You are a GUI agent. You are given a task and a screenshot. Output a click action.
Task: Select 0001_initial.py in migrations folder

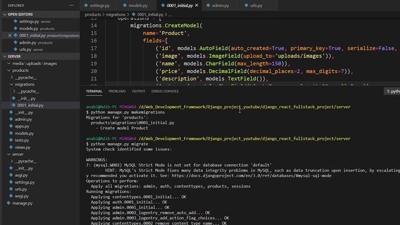tap(30, 106)
